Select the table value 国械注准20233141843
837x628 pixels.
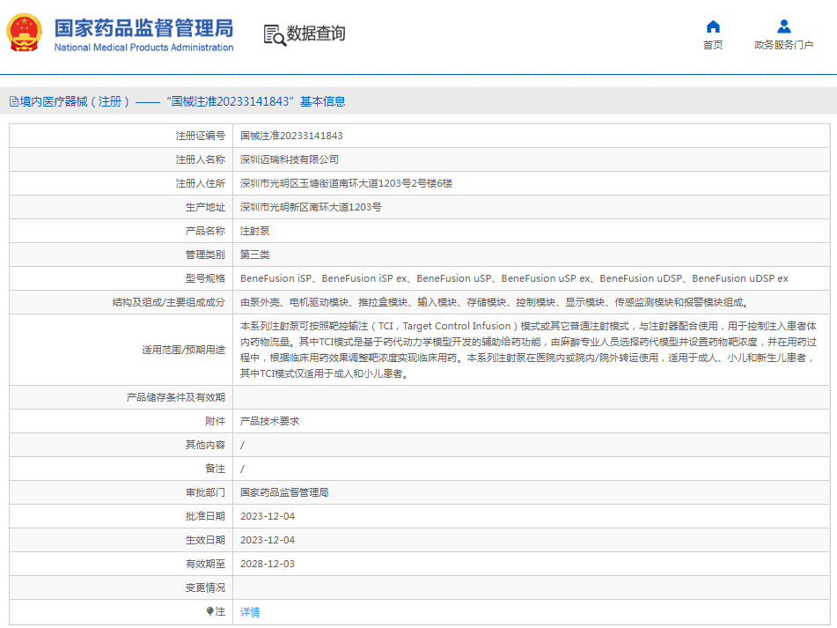291,136
